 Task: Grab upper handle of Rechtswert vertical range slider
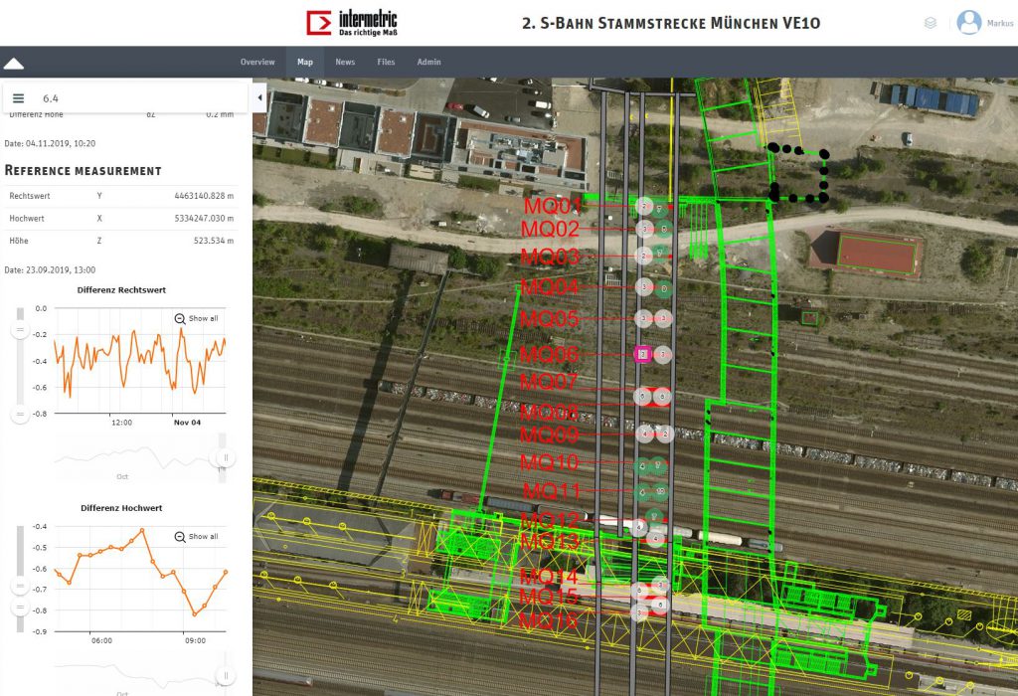[x=20, y=330]
